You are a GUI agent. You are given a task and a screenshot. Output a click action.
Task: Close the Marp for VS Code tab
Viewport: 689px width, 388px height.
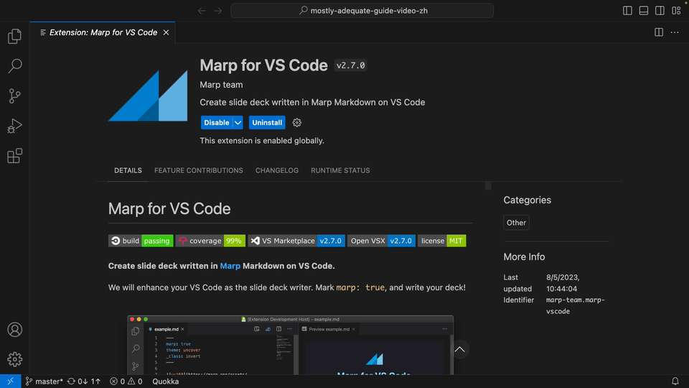click(x=166, y=32)
